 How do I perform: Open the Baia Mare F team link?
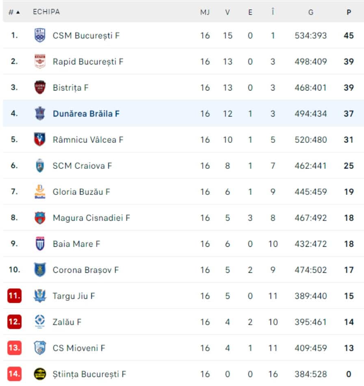76,244
